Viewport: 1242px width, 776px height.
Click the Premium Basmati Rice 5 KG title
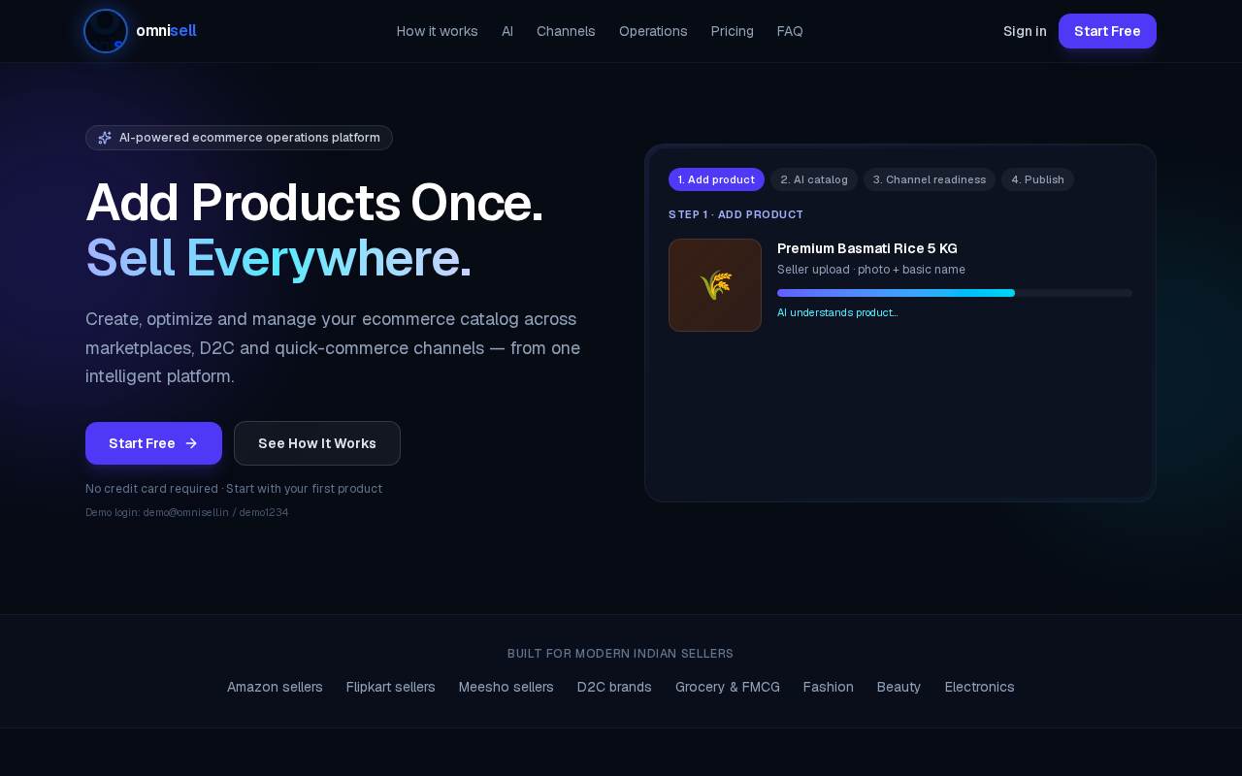(x=867, y=248)
